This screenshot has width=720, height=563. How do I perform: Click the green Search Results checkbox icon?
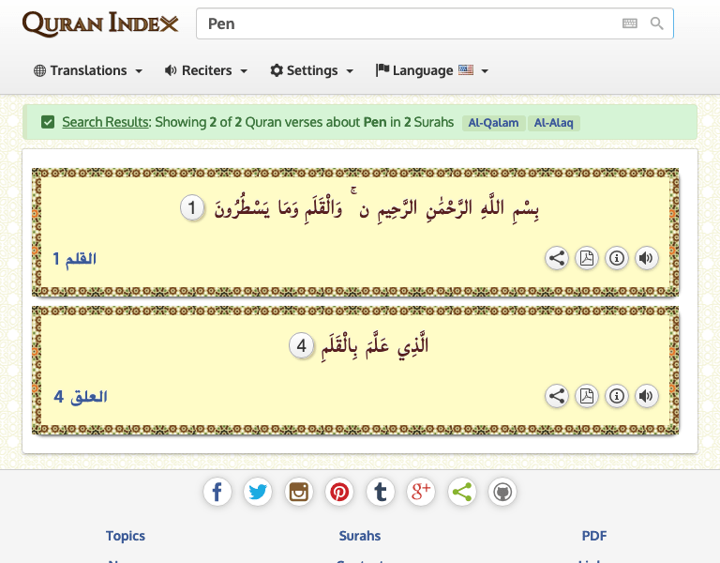(x=47, y=122)
